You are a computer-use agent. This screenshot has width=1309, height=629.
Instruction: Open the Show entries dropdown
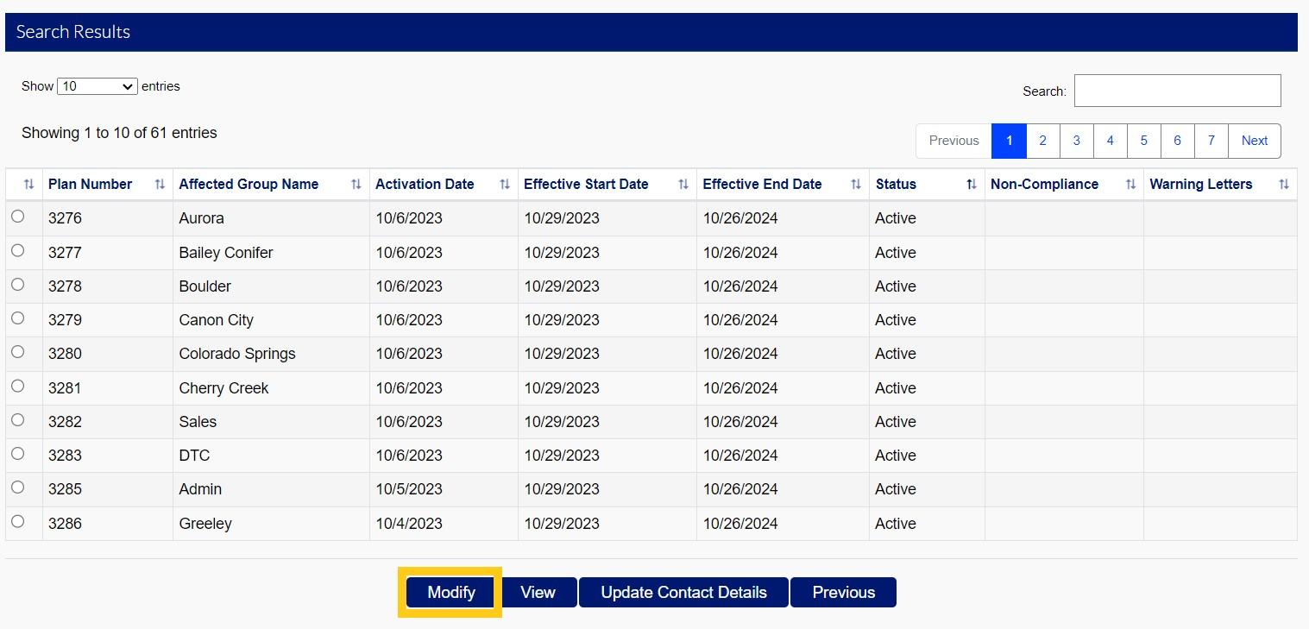coord(98,86)
